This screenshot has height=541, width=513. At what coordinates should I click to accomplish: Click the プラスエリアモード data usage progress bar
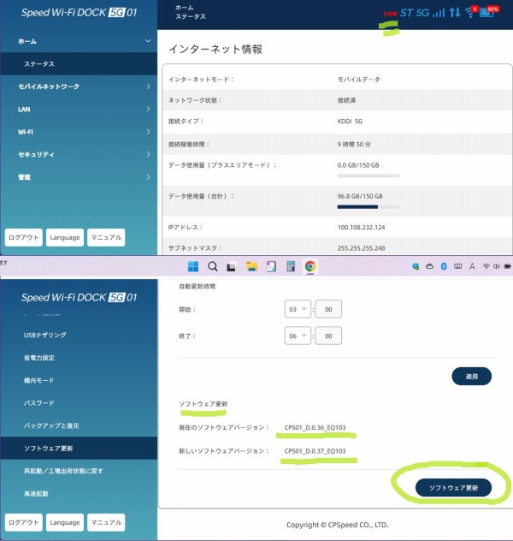pyautogui.click(x=369, y=175)
